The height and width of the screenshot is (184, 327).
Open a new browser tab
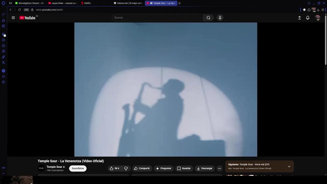pyautogui.click(x=179, y=3)
